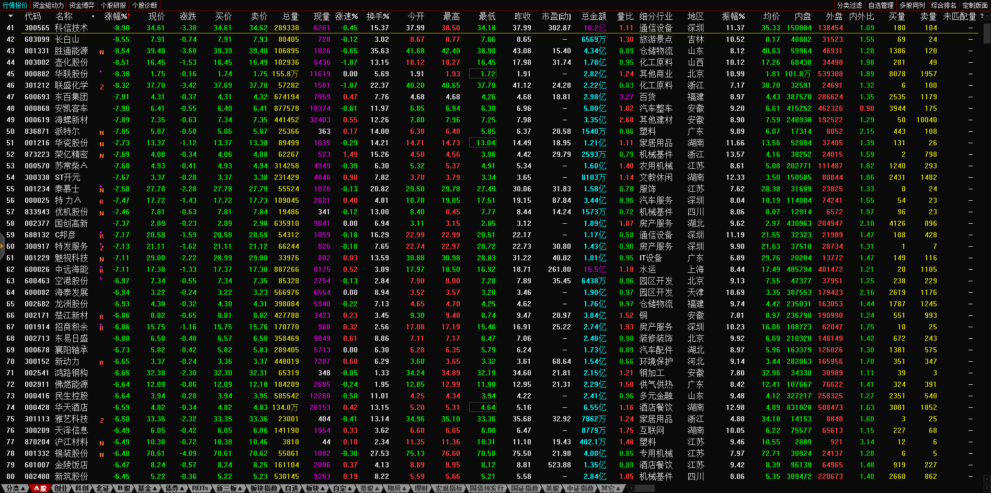This screenshot has width=991, height=493.
Task: Click the K marker beside C邦彦
Action: click(x=101, y=236)
